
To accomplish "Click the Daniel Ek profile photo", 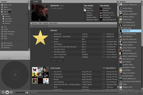I will tap(40, 13).
